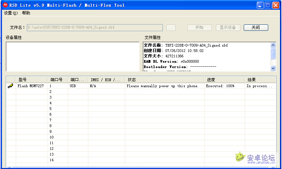
Task: Click the empty 设备属性 text area
Action: click(x=73, y=57)
